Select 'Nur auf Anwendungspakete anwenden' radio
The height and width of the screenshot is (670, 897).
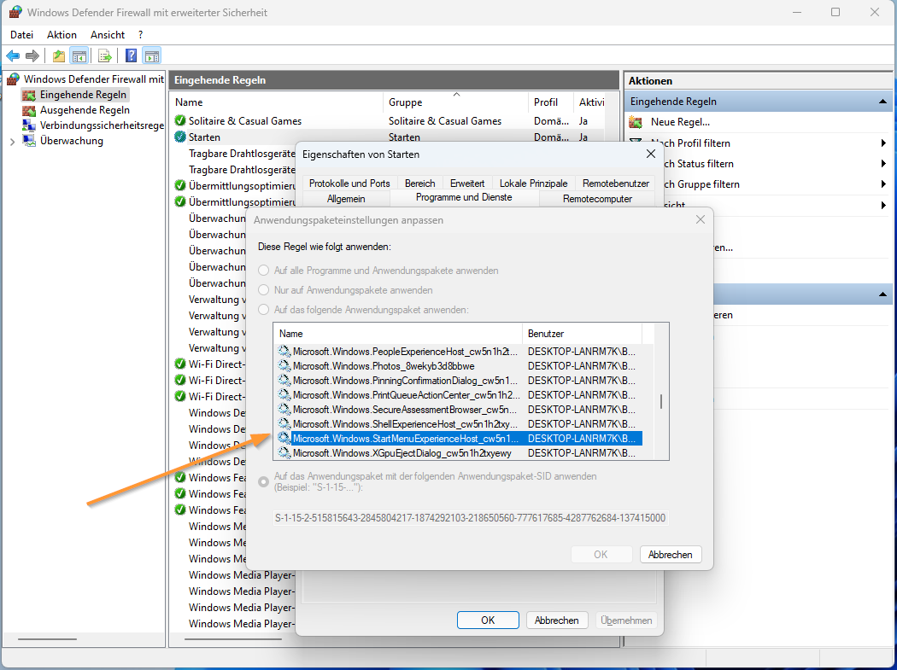tap(263, 290)
